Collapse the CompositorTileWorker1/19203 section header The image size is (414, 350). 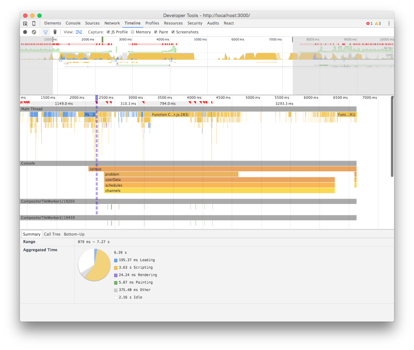[x=188, y=201]
